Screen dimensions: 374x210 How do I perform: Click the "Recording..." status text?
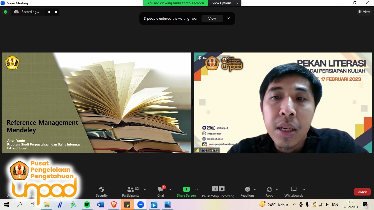point(30,12)
